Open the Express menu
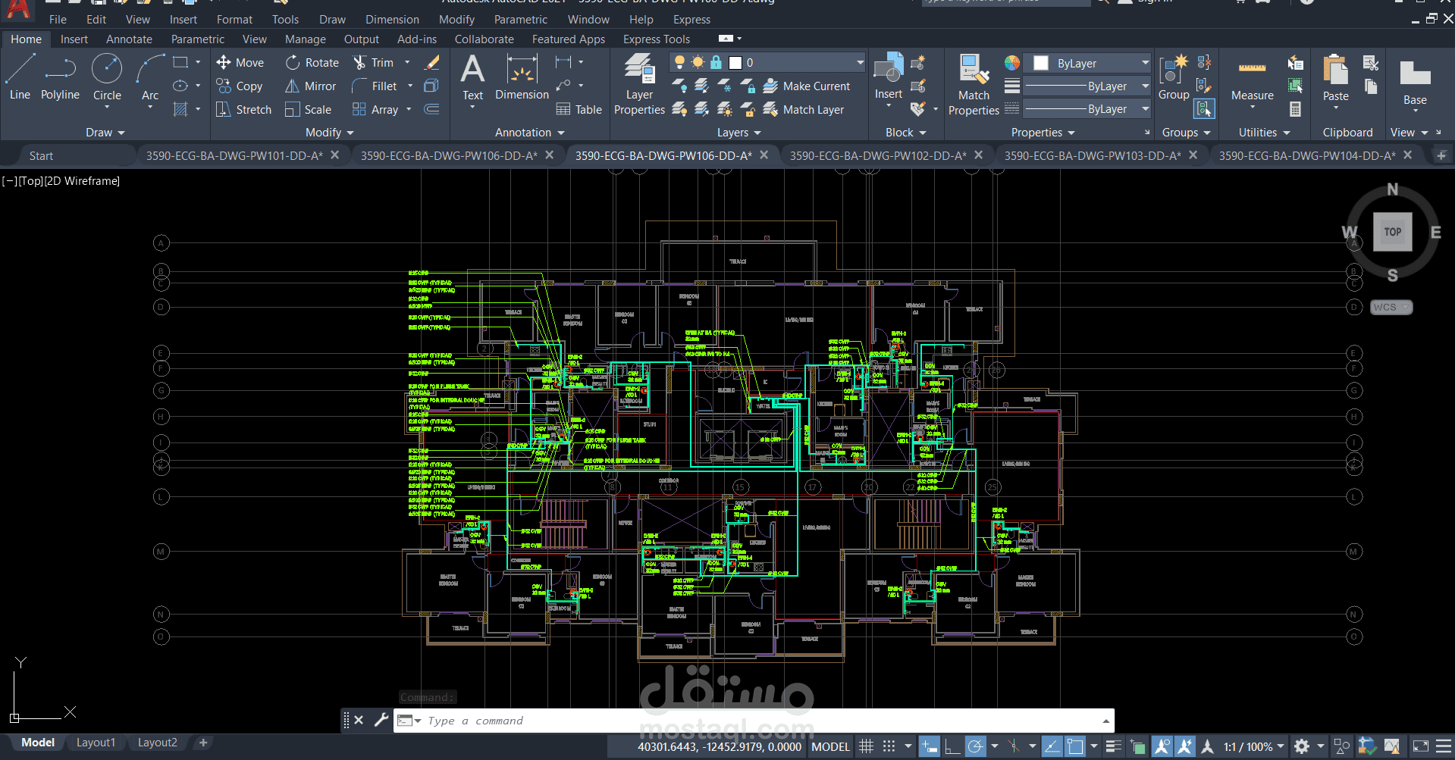The image size is (1455, 760). 691,20
